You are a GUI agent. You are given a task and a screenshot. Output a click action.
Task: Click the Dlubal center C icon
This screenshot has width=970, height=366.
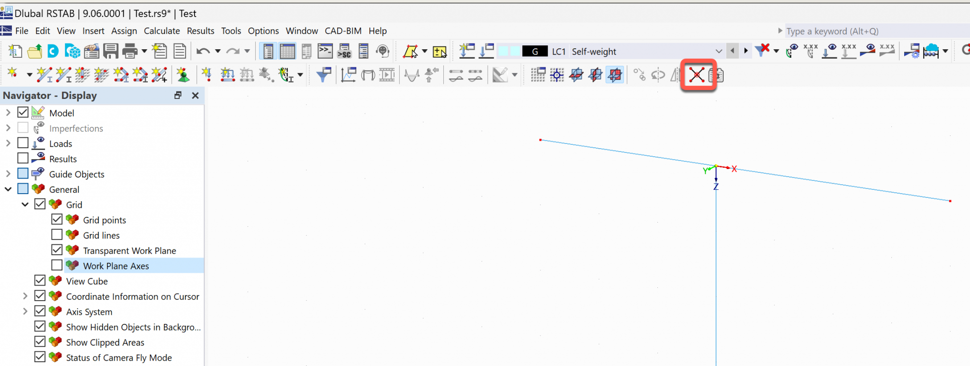53,51
